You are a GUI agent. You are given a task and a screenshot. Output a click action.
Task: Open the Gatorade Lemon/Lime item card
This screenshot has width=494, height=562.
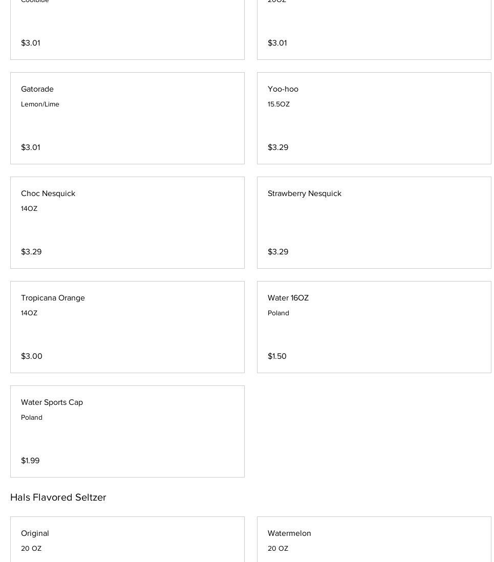(127, 118)
